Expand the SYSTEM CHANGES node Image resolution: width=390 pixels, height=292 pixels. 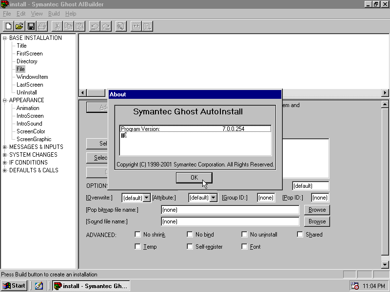pos(4,155)
